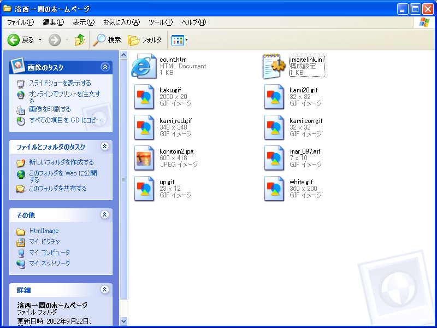This screenshot has height=328, width=437.
Task: Collapse the 画像のタスク panel
Action: (x=105, y=67)
